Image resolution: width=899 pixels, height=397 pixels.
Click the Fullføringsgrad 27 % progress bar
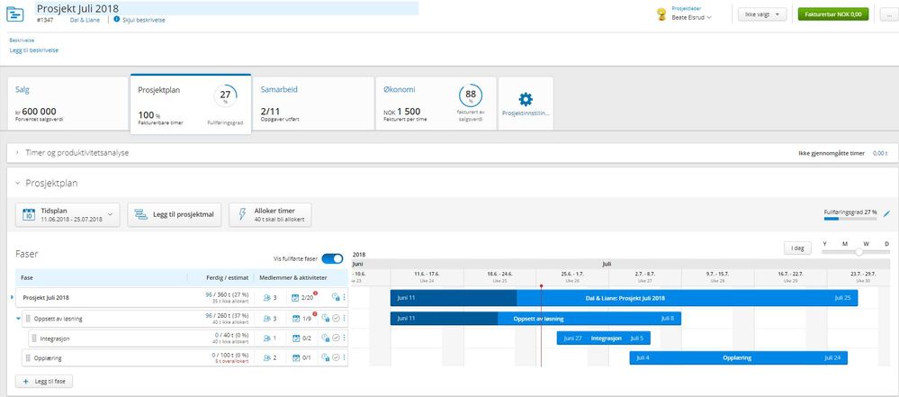(x=850, y=219)
